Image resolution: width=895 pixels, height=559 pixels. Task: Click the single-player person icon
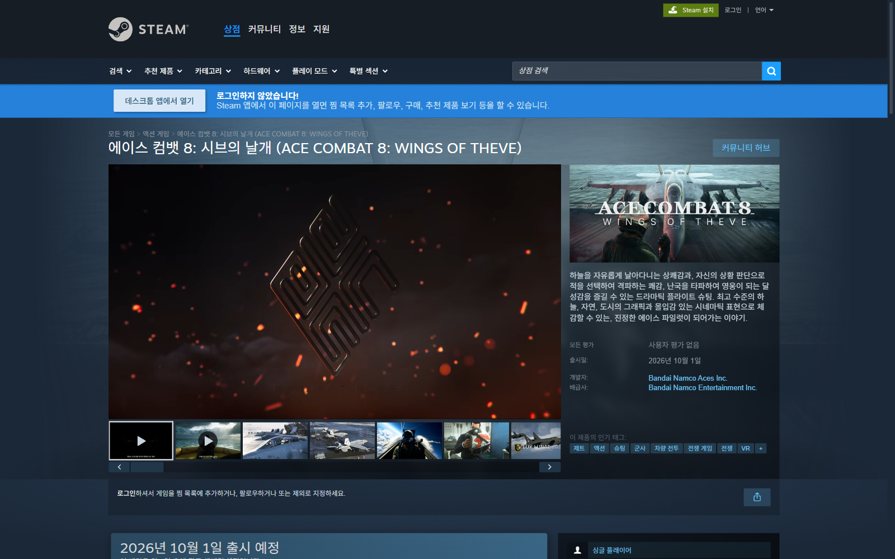tap(577, 550)
